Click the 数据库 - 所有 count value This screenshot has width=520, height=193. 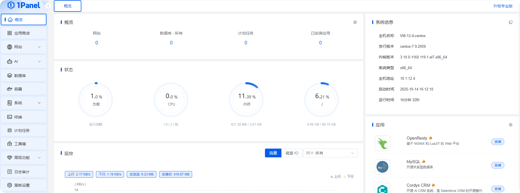(171, 43)
